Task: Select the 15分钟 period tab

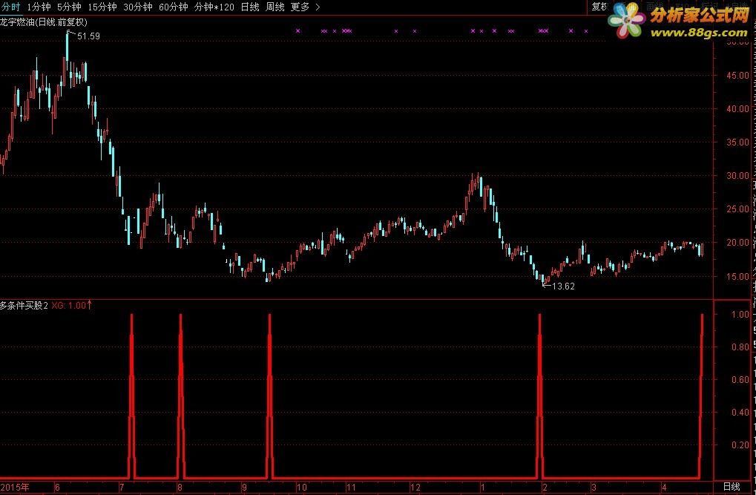Action: point(102,7)
